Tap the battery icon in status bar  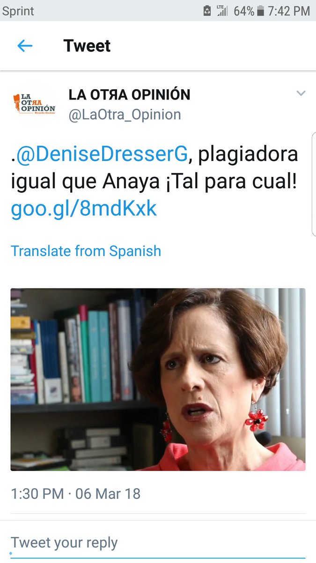[261, 11]
